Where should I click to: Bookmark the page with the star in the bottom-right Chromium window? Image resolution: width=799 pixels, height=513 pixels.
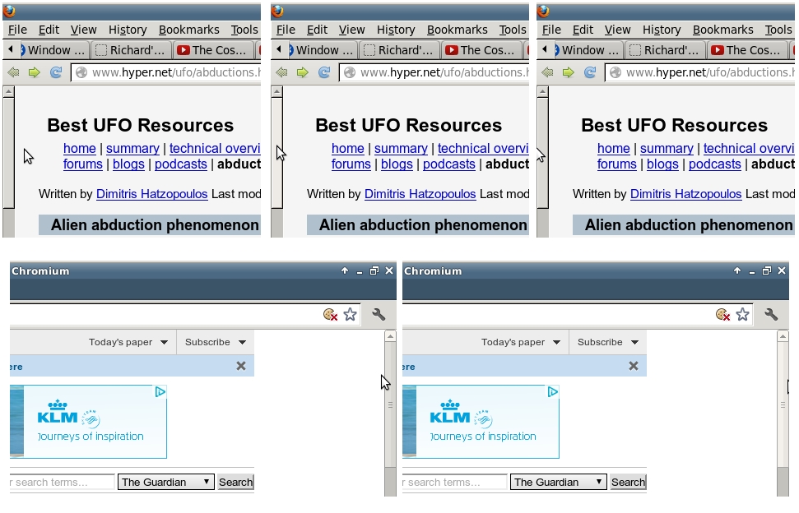click(742, 314)
